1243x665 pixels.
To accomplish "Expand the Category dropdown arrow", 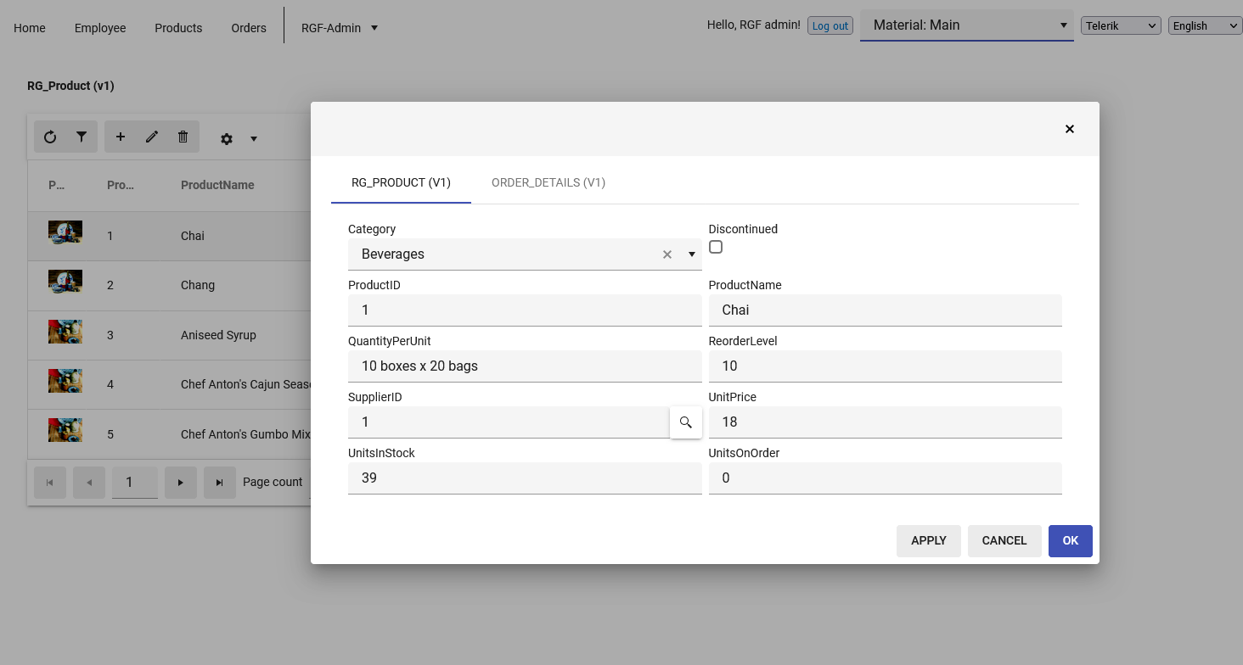I will coord(691,254).
